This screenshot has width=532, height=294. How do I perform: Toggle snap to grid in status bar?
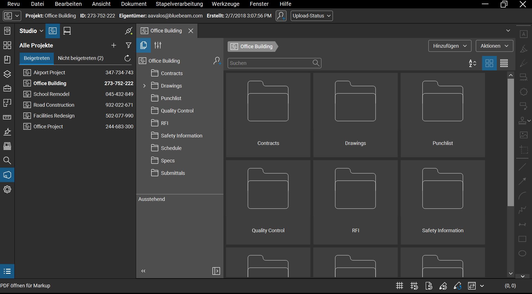coord(414,286)
